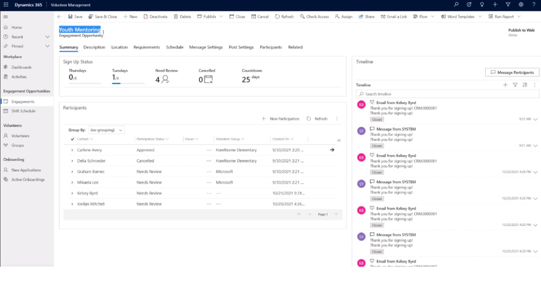This screenshot has height=304, width=541.
Task: Click Save & Close command
Action: [x=103, y=16]
